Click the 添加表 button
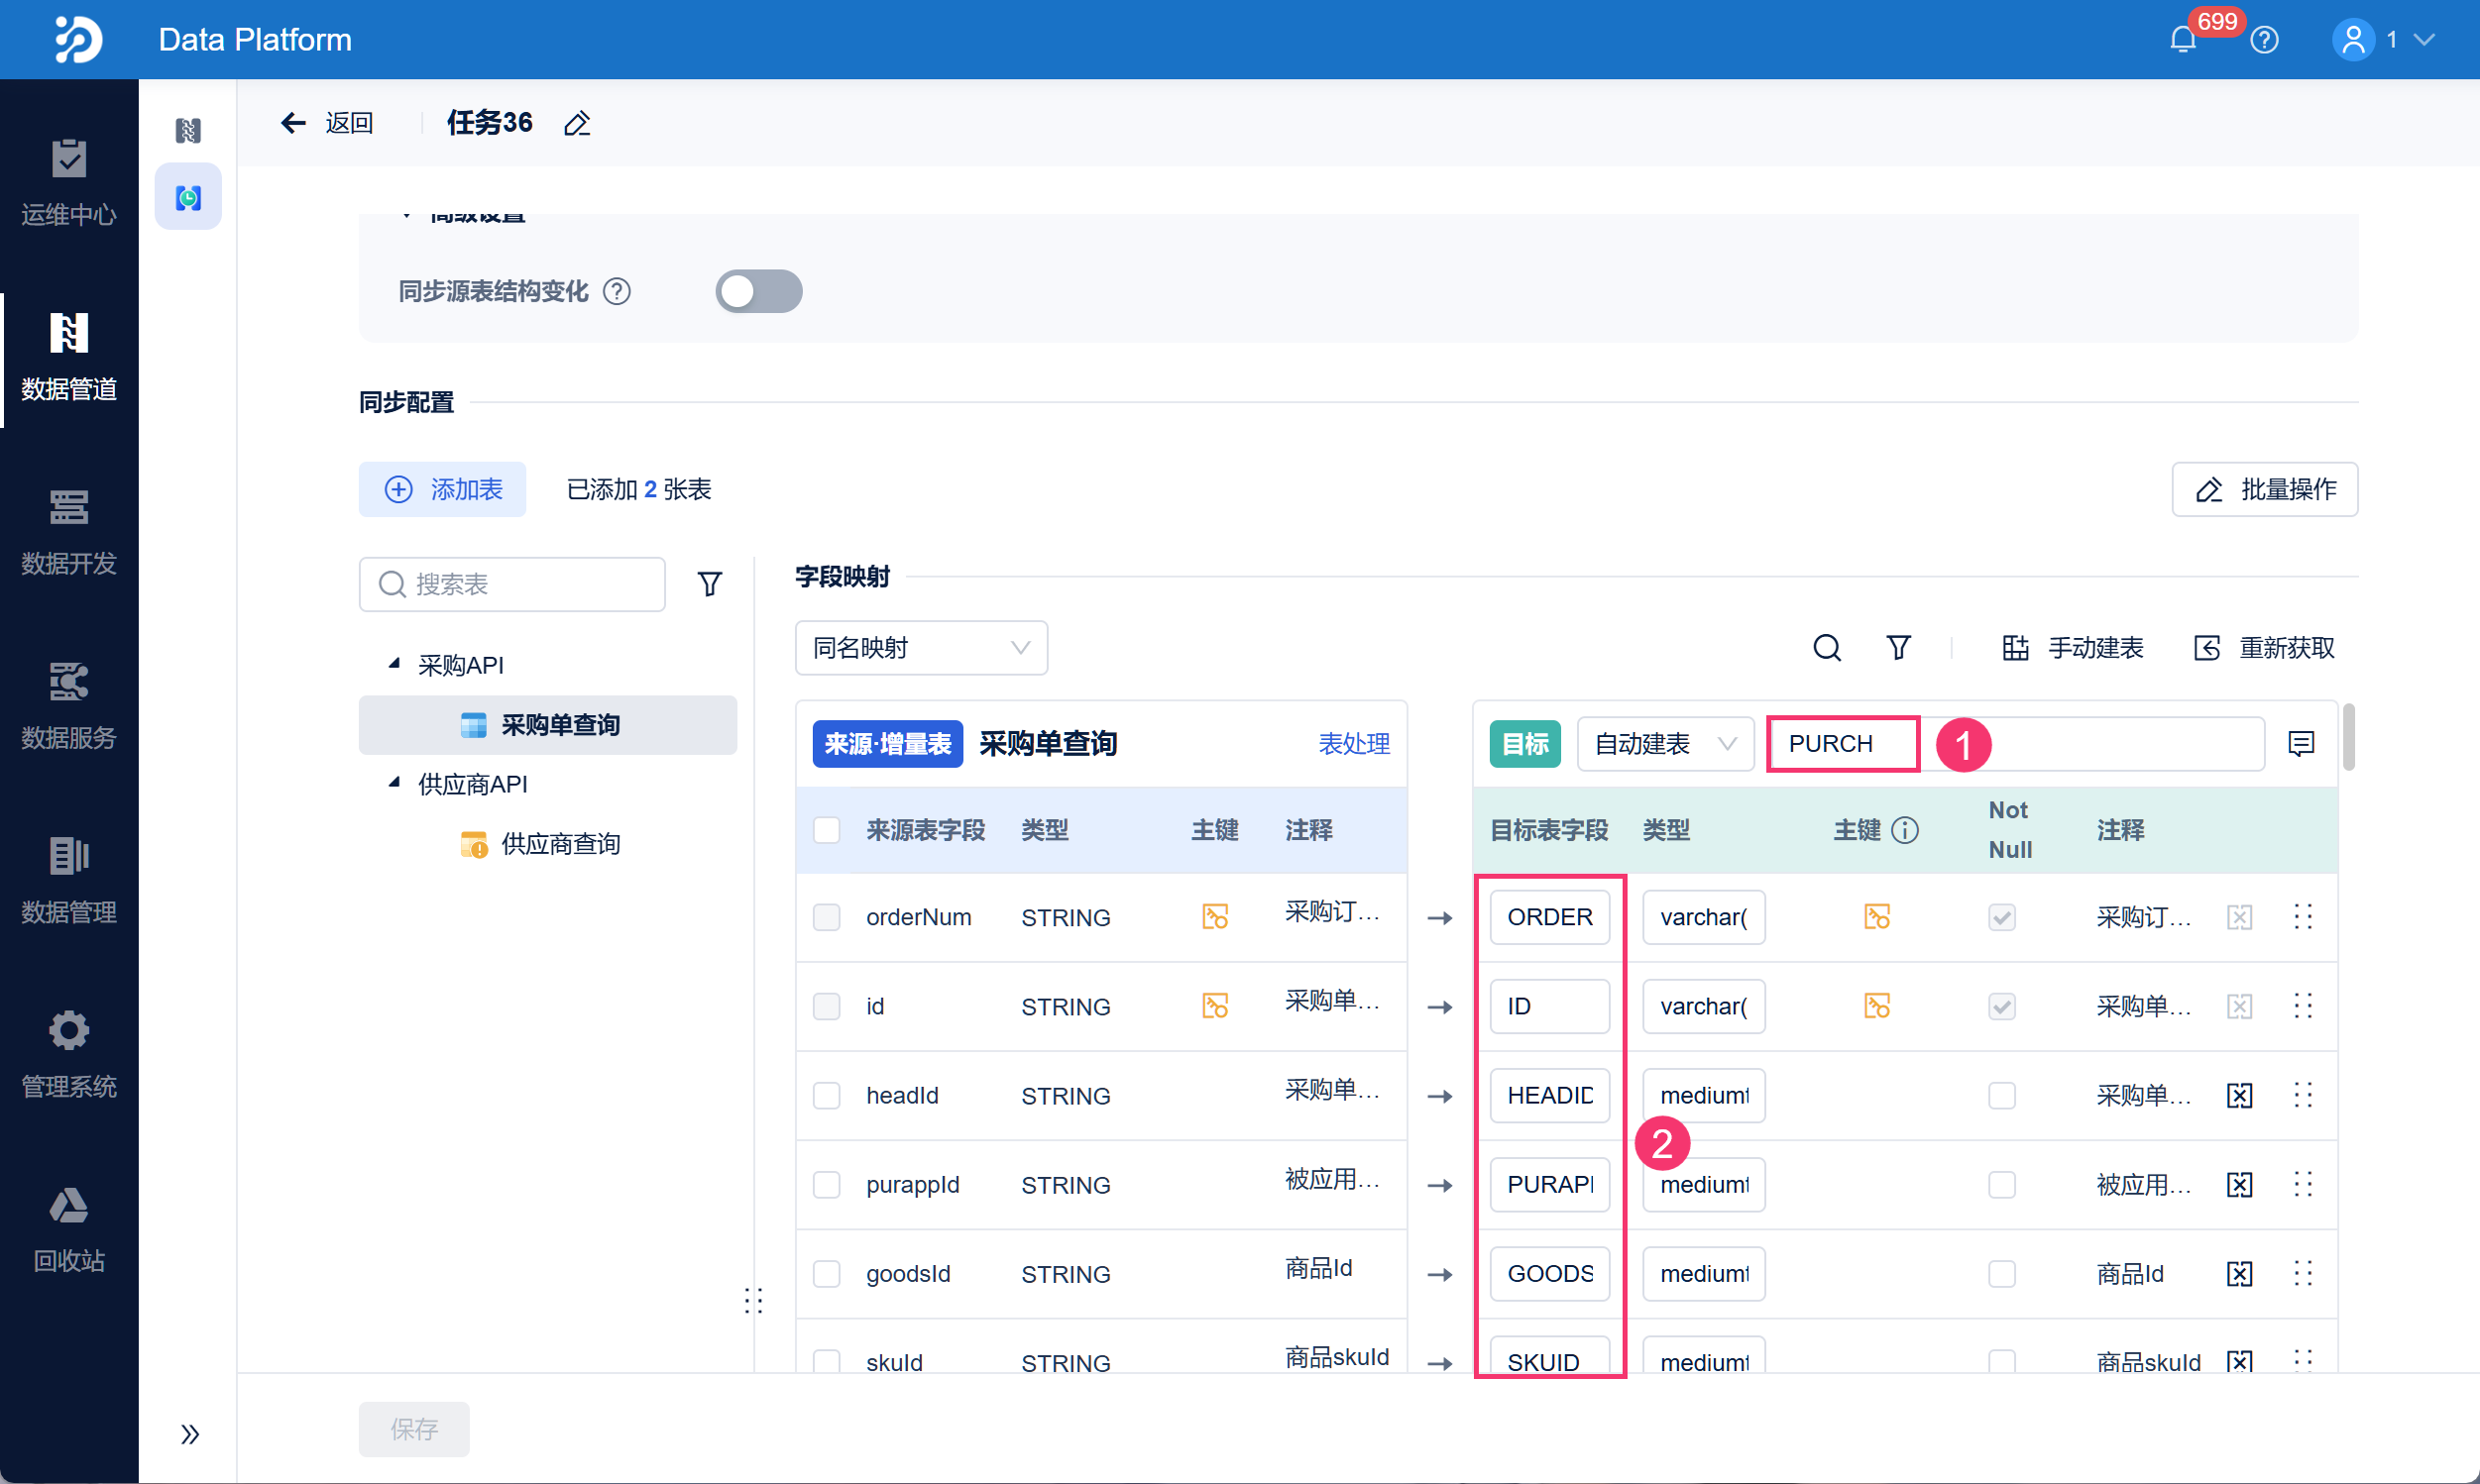The image size is (2480, 1484). click(x=442, y=489)
